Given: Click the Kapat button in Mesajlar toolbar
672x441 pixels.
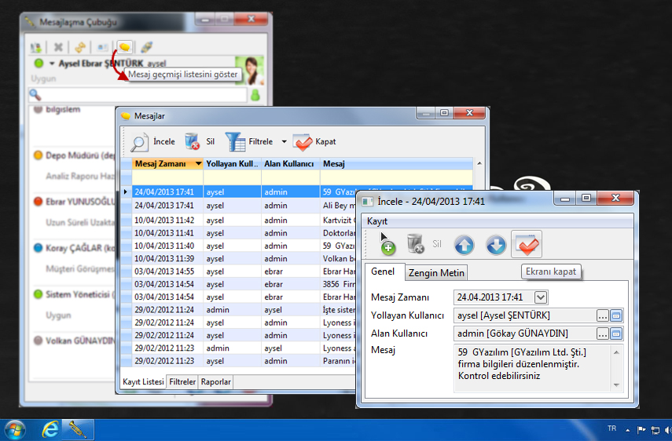Looking at the screenshot, I should (314, 142).
